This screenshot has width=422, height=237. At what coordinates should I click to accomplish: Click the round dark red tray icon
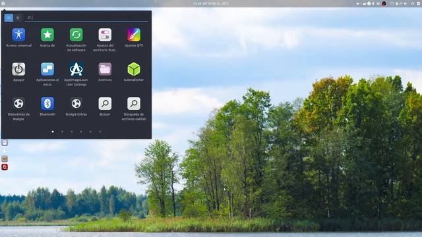click(384, 3)
